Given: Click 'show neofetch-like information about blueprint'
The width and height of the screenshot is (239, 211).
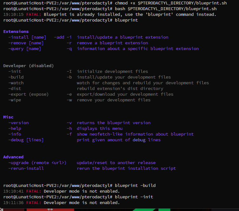Looking at the screenshot, I should pyautogui.click(x=135, y=134).
